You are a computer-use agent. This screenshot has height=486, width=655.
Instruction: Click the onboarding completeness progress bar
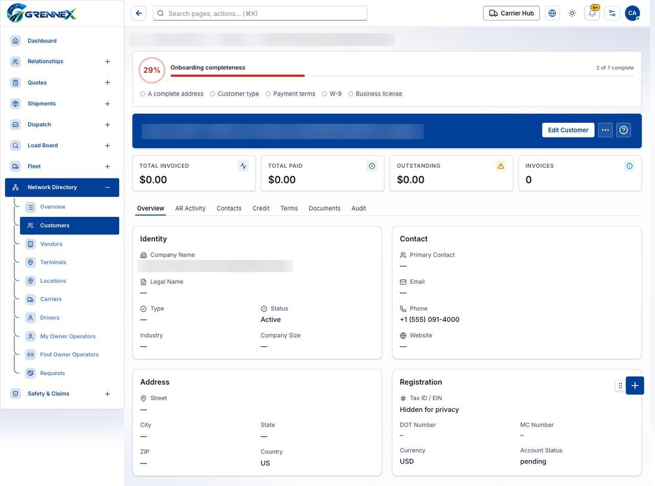pos(402,76)
